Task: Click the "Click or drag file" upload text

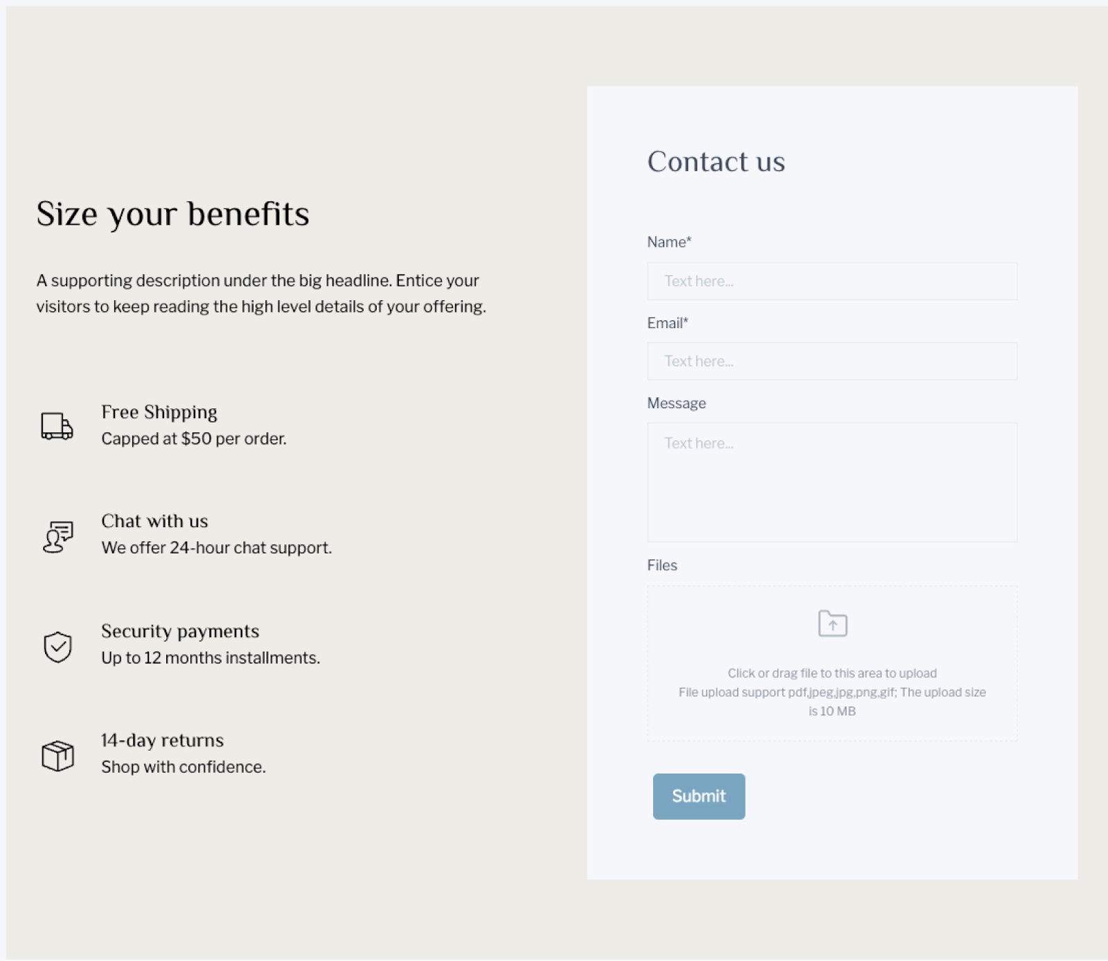Action: (832, 673)
